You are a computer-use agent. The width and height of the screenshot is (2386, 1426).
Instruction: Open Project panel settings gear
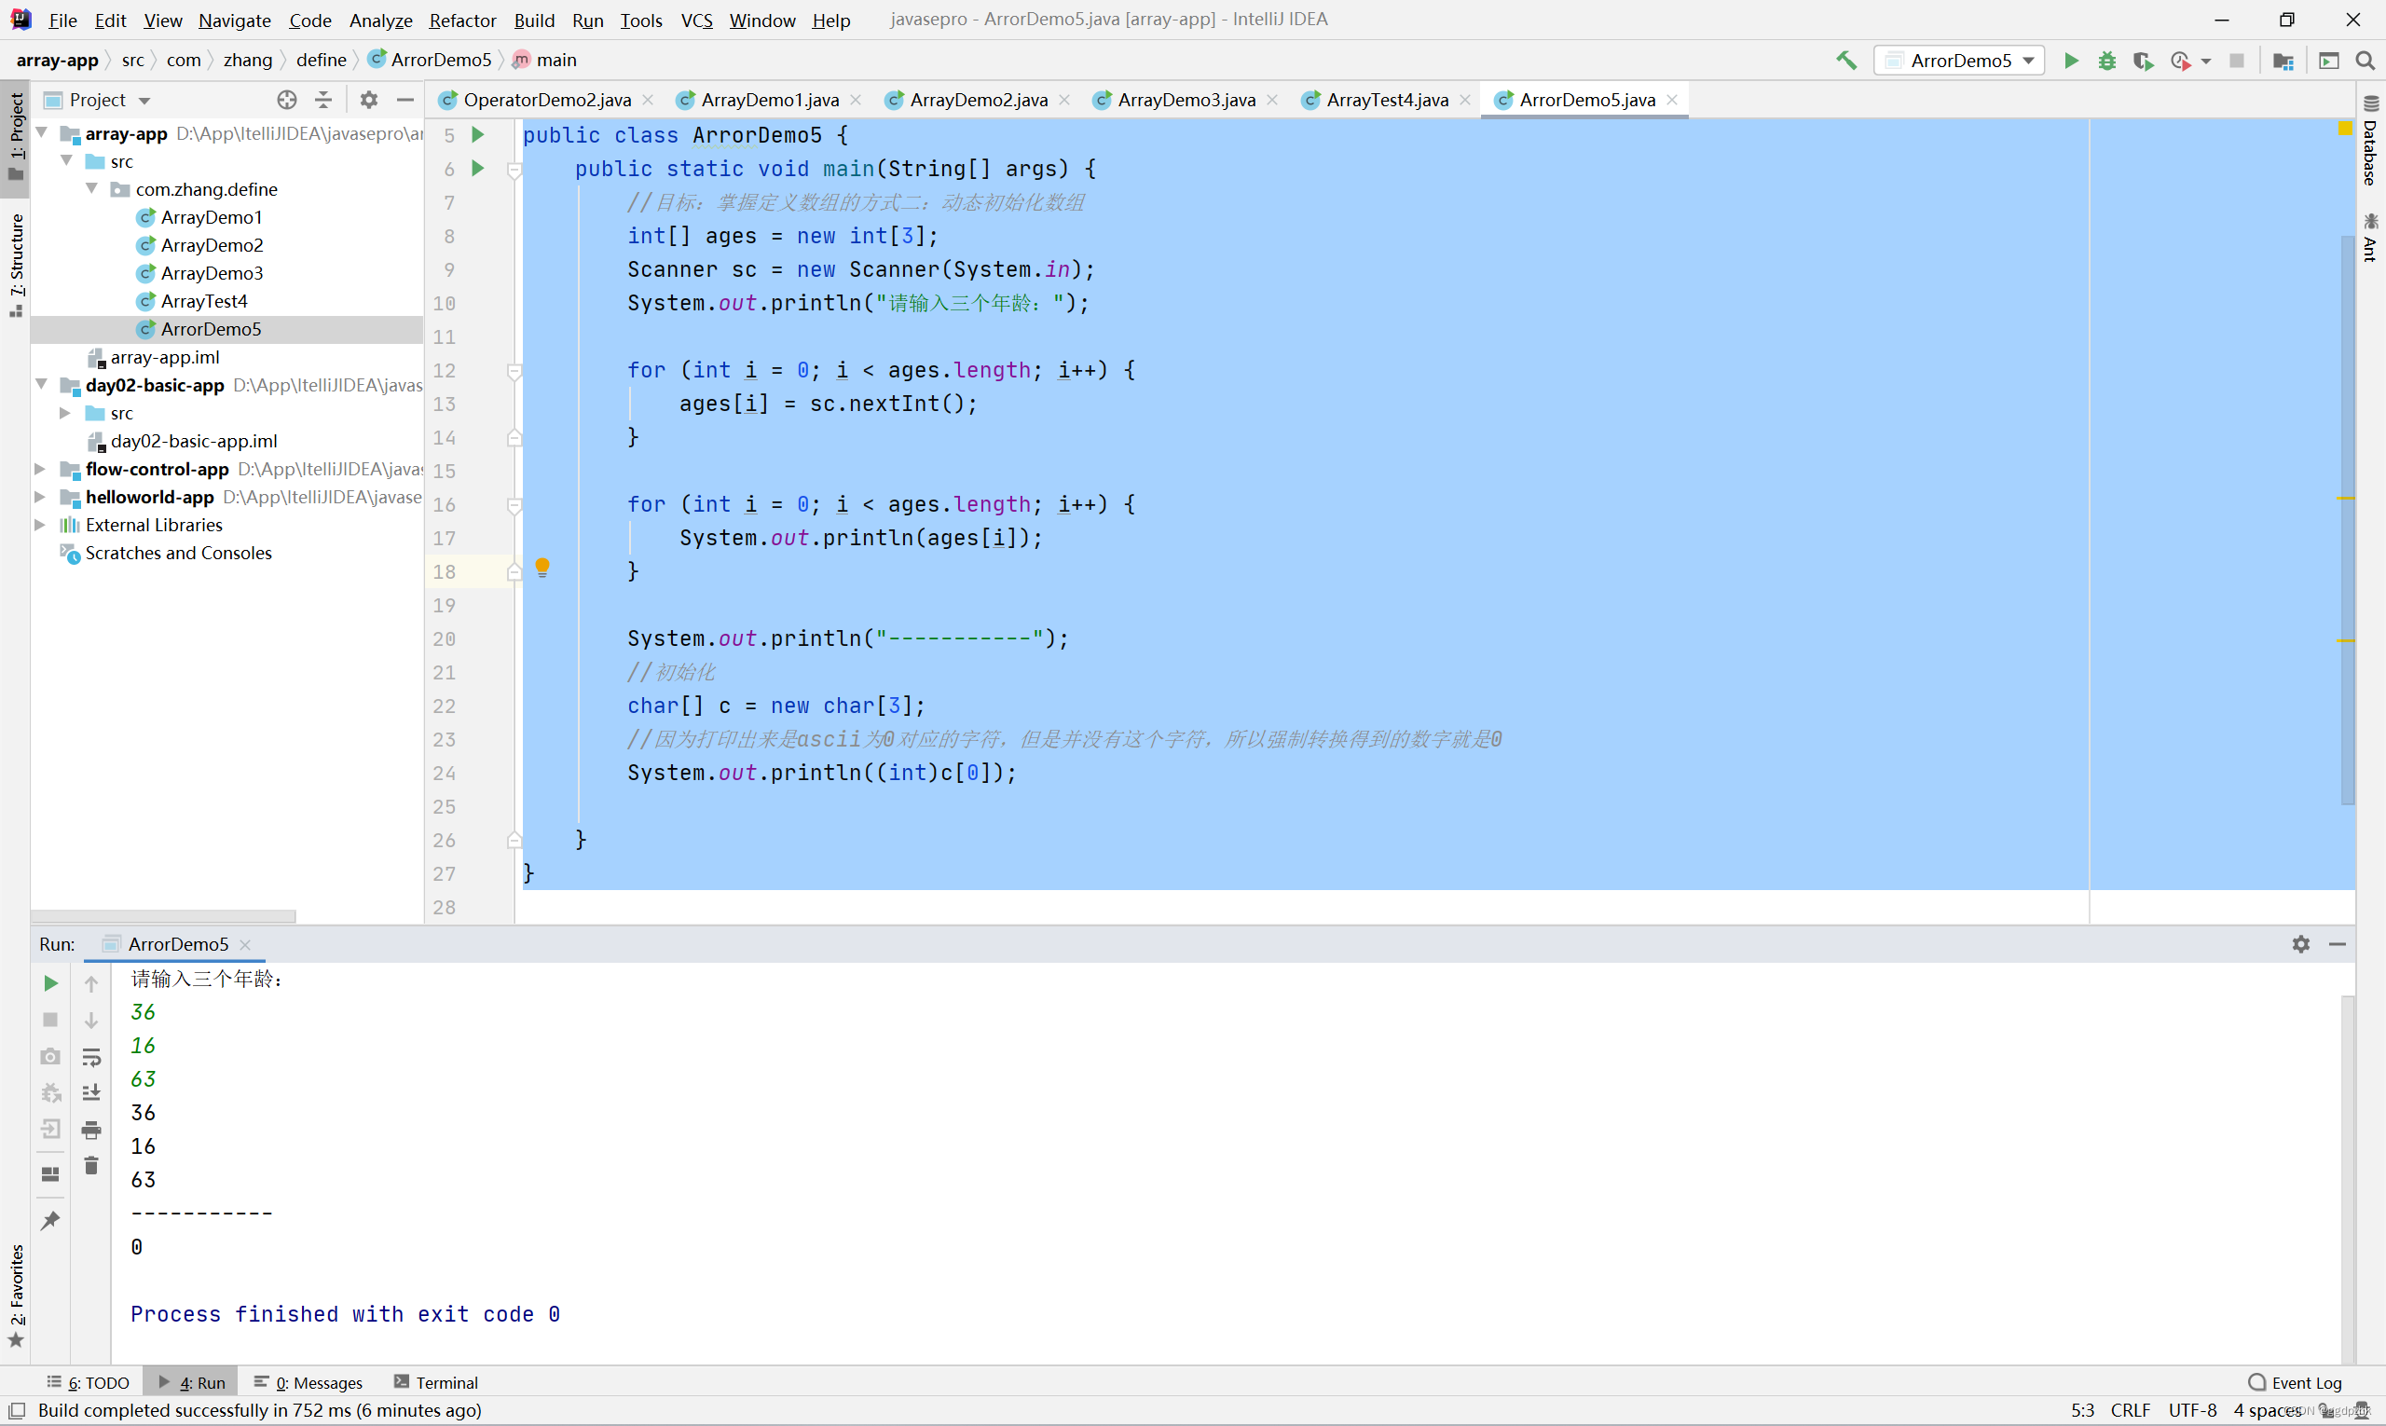[x=369, y=100]
